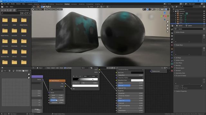Click the viewport Object menu button
206x115 pixels.
tap(60, 9)
